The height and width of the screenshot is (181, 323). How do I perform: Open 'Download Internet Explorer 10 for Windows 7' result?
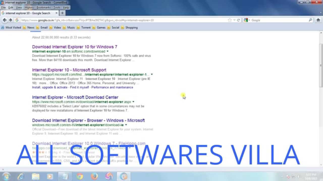[75, 47]
